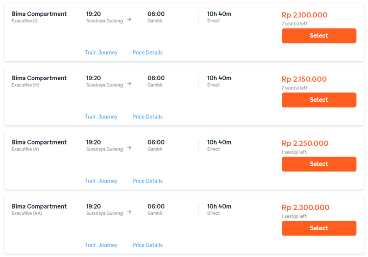Click the Rp 2.100.000 price

(304, 15)
